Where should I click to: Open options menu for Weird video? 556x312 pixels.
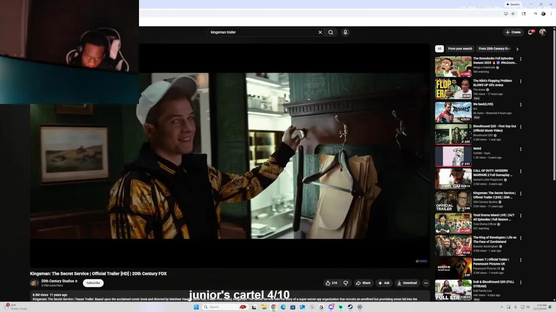[x=520, y=149]
